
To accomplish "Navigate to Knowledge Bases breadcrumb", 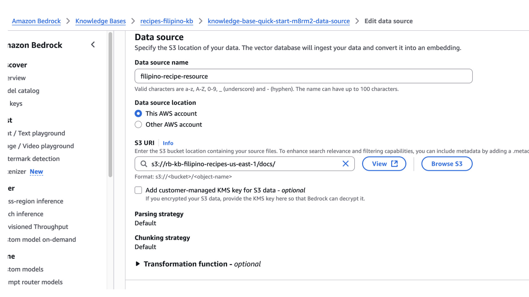I will (x=101, y=21).
